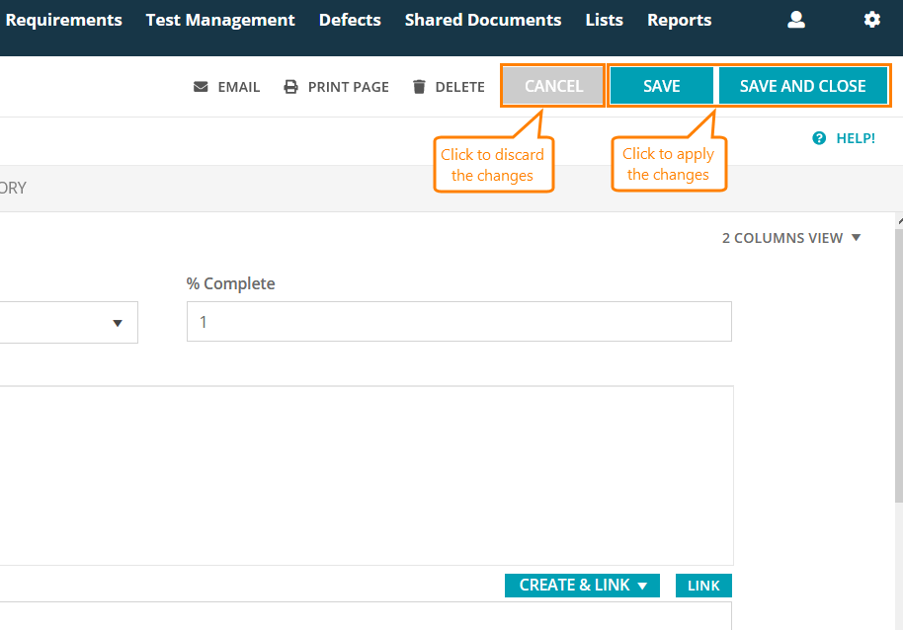
Task: Click the Link button
Action: pos(703,586)
